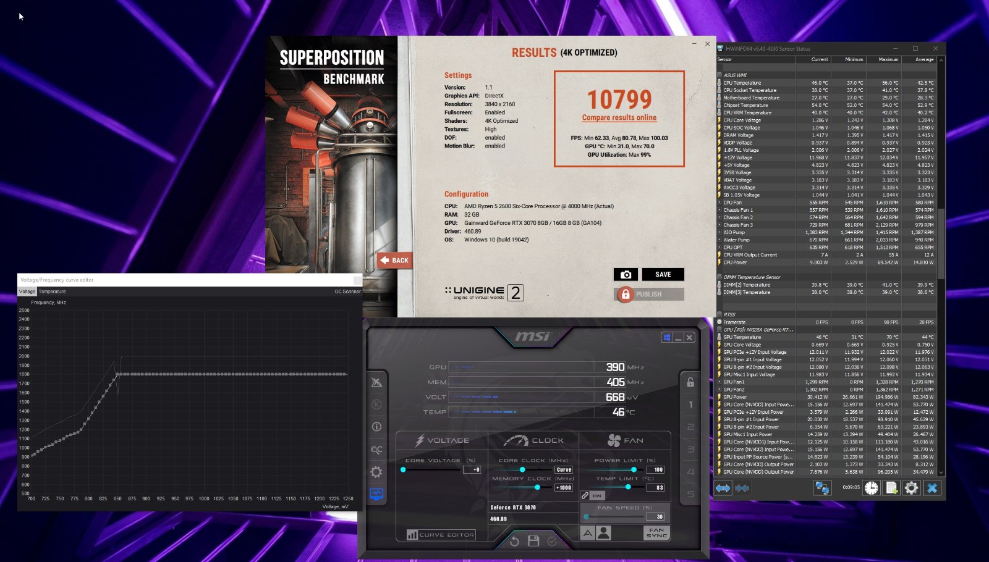Reset HWiNFO clock timer icon
The width and height of the screenshot is (989, 562).
871,488
